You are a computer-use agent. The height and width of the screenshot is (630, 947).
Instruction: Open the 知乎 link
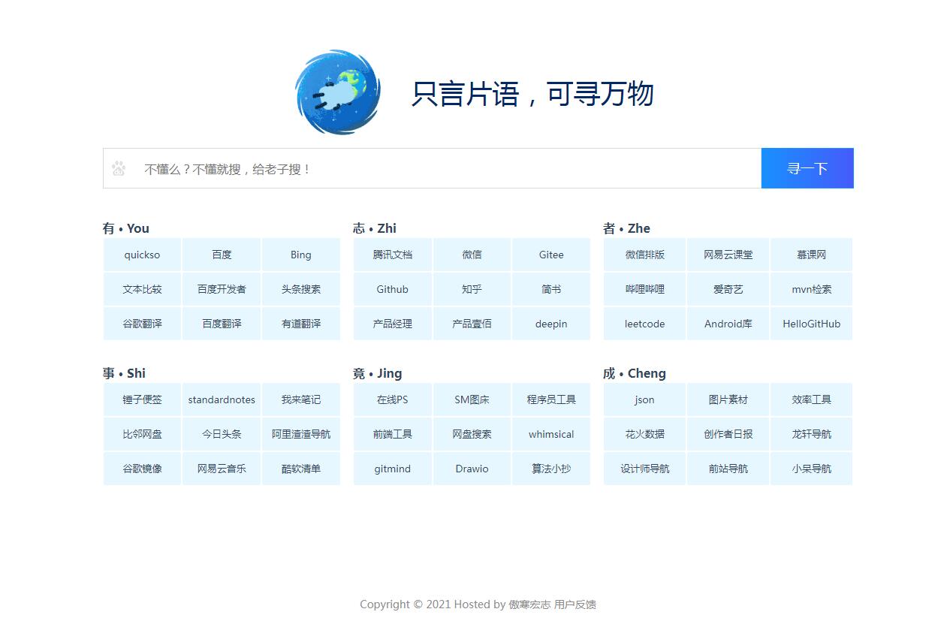tap(472, 289)
